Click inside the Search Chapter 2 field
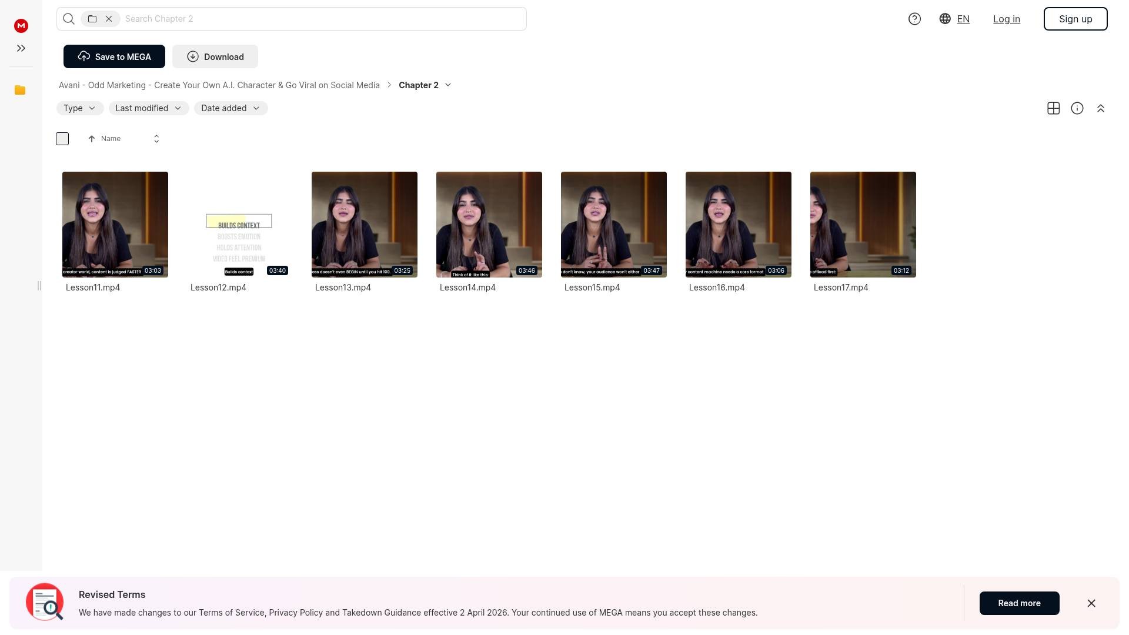Image resolution: width=1129 pixels, height=635 pixels. (323, 19)
